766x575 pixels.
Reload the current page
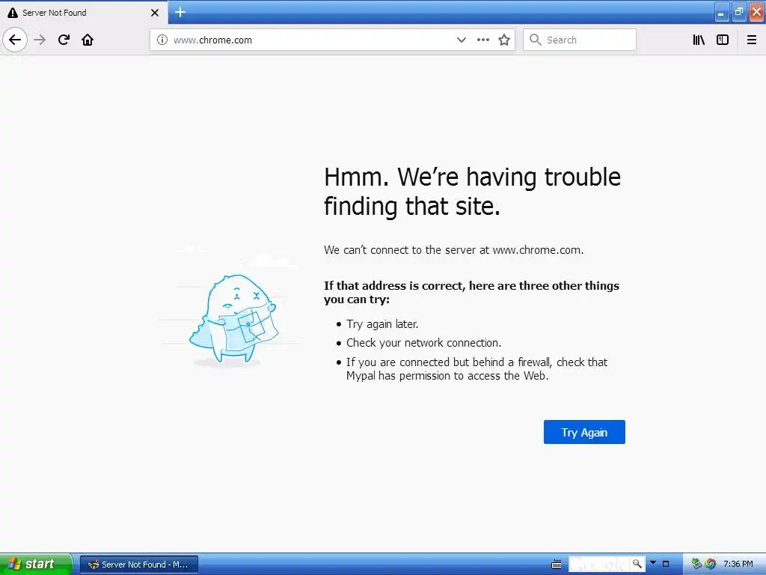[64, 40]
